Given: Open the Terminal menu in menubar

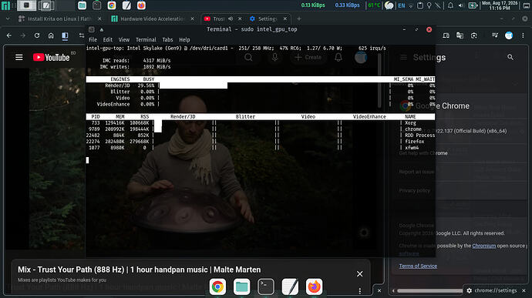Looking at the screenshot, I should click(x=146, y=40).
